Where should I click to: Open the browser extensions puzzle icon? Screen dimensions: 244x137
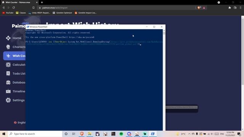[230, 8]
